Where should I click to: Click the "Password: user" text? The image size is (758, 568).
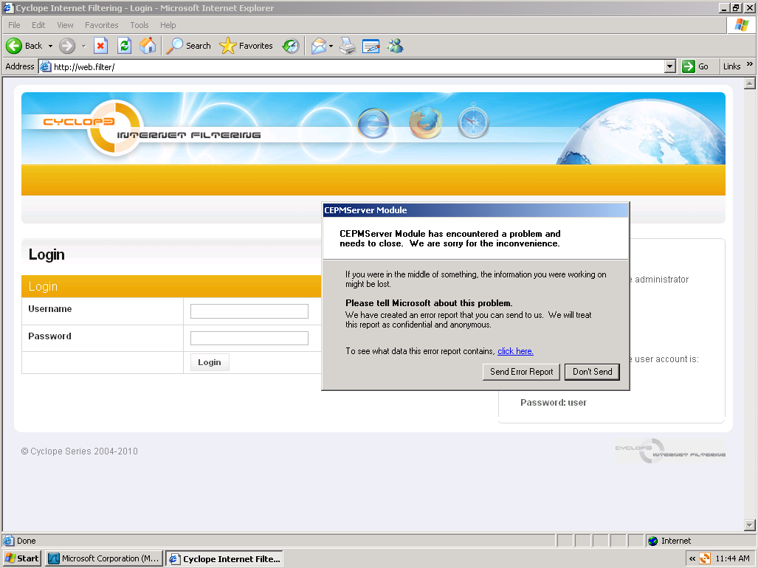coord(554,403)
